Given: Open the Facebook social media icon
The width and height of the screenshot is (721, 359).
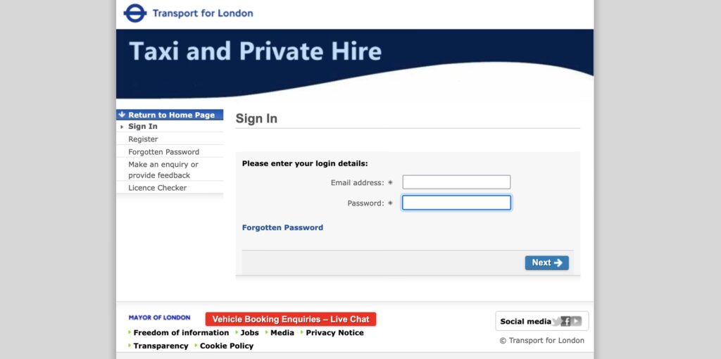Looking at the screenshot, I should [x=566, y=322].
